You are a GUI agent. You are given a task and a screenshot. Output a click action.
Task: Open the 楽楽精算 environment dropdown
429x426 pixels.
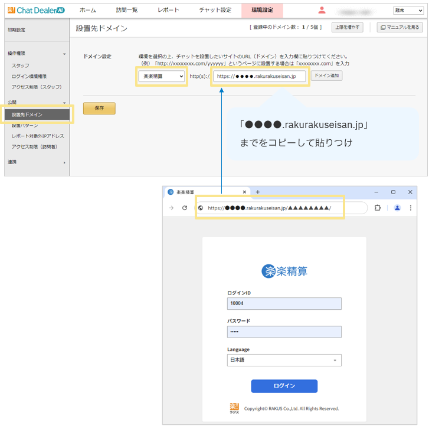[162, 76]
